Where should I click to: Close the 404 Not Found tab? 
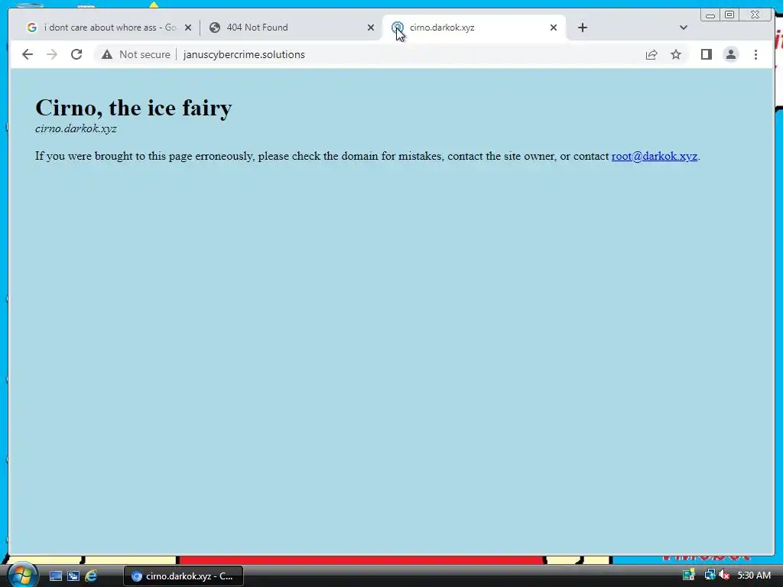click(x=371, y=28)
